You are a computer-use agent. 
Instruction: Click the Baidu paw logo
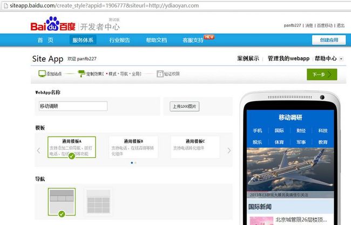tap(53, 24)
